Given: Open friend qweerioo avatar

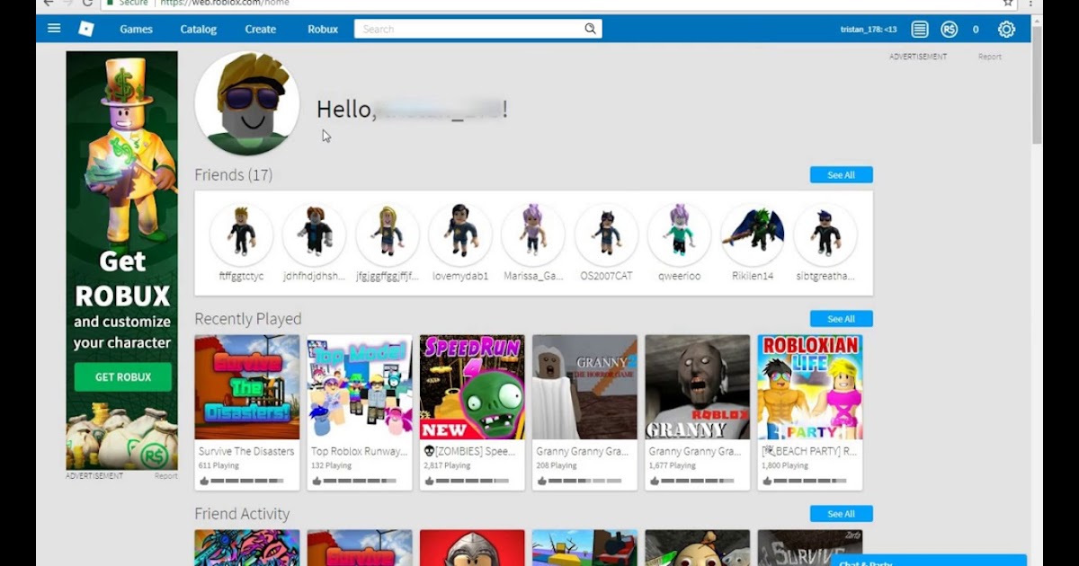Looking at the screenshot, I should click(679, 234).
